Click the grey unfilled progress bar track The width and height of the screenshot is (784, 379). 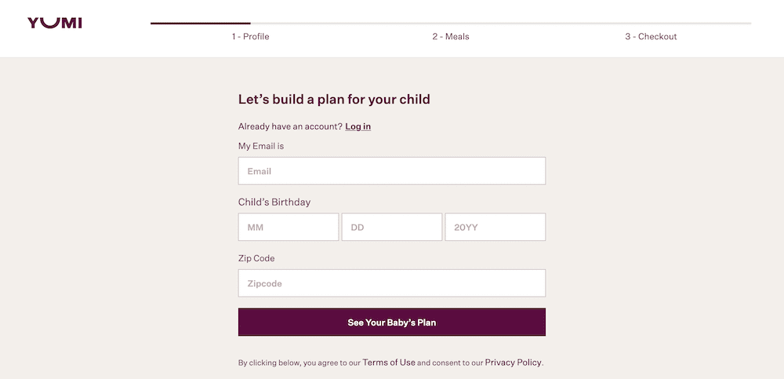pyautogui.click(x=501, y=23)
